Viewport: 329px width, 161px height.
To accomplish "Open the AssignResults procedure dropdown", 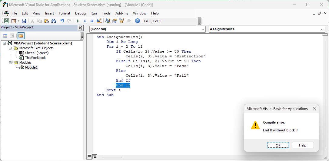I will 267,29.
